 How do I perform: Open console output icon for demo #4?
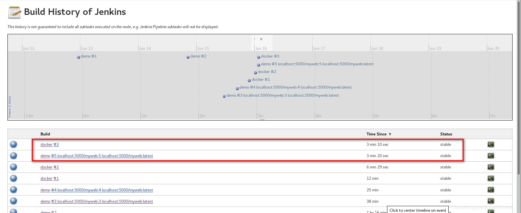point(491,190)
